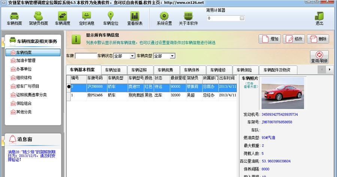Open the 驾驶员档案 module
This screenshot has height=177, width=337.
(x=39, y=19)
